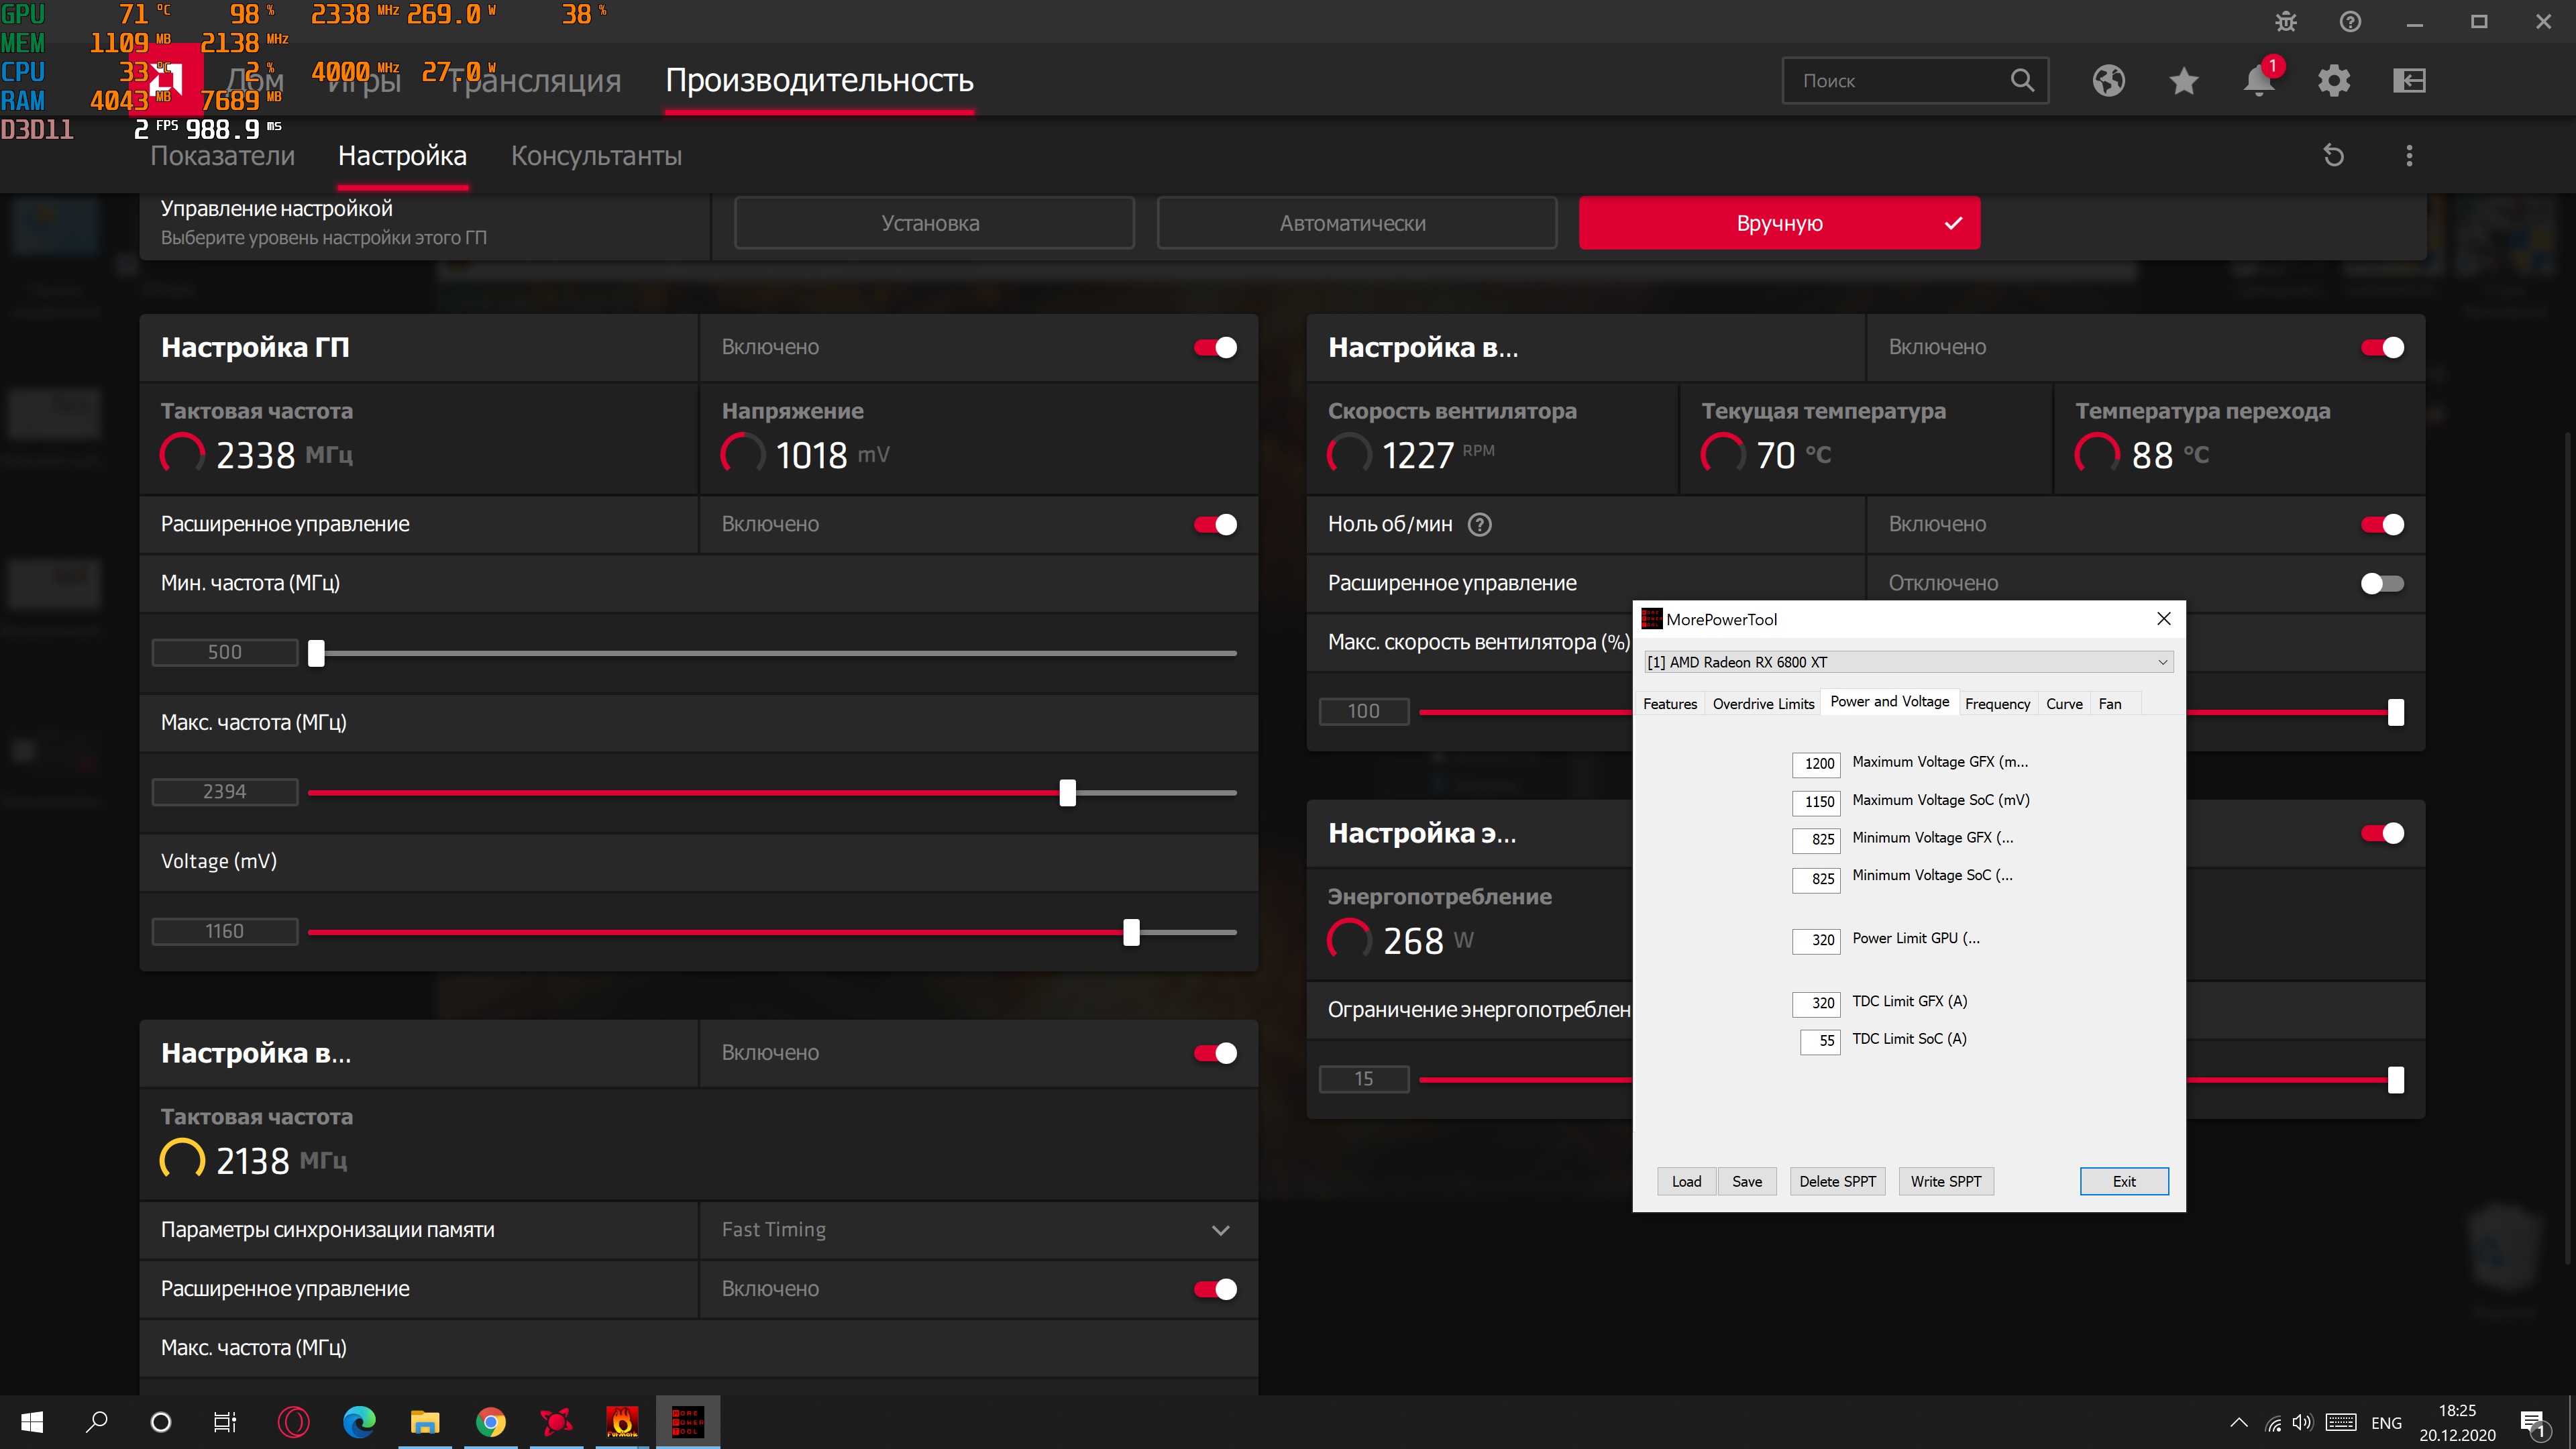The image size is (2576, 1449).
Task: Open Chrome from the taskbar
Action: (490, 1421)
